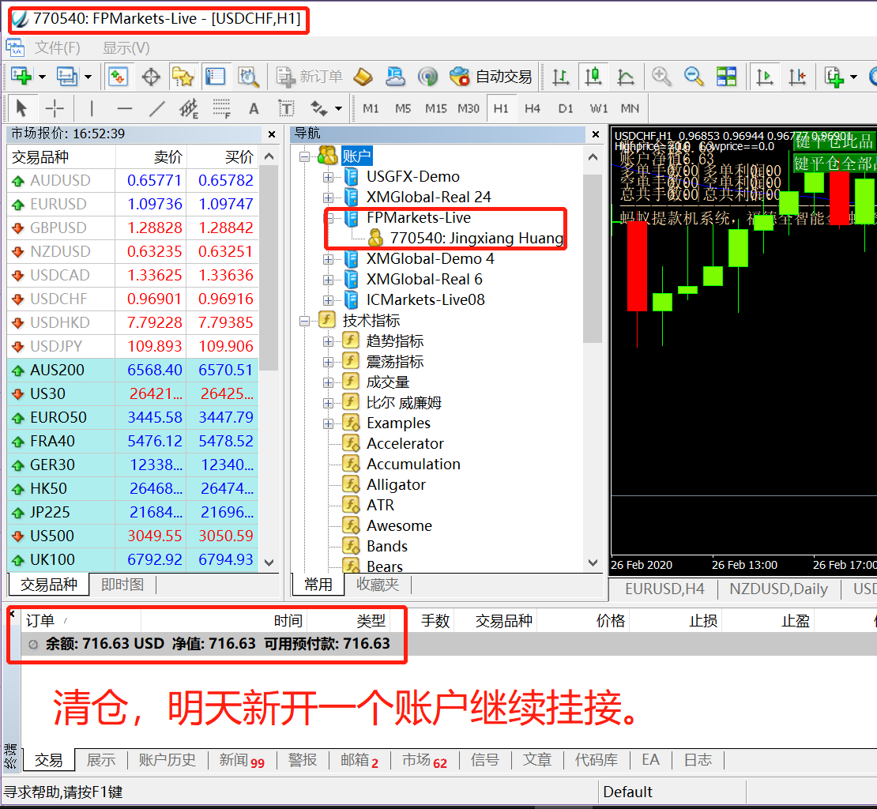Collapse the 账户 accounts tree node
This screenshot has height=809, width=877.
(x=305, y=156)
